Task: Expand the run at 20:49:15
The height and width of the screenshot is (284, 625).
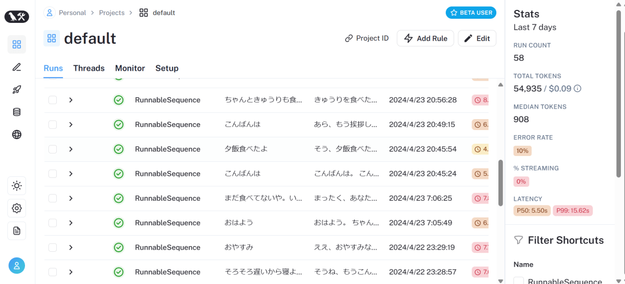Action: tap(71, 124)
